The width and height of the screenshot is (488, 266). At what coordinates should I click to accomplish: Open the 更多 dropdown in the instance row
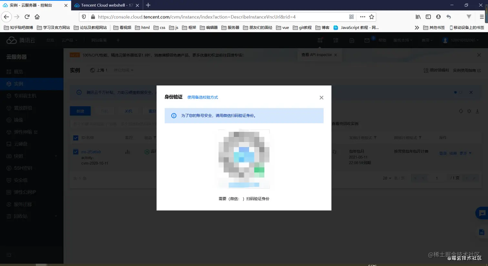(x=465, y=153)
